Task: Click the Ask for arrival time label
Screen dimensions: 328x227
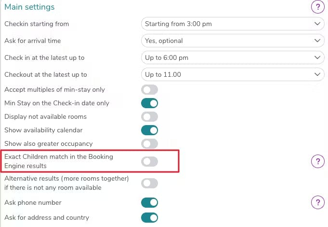Action: pos(33,41)
